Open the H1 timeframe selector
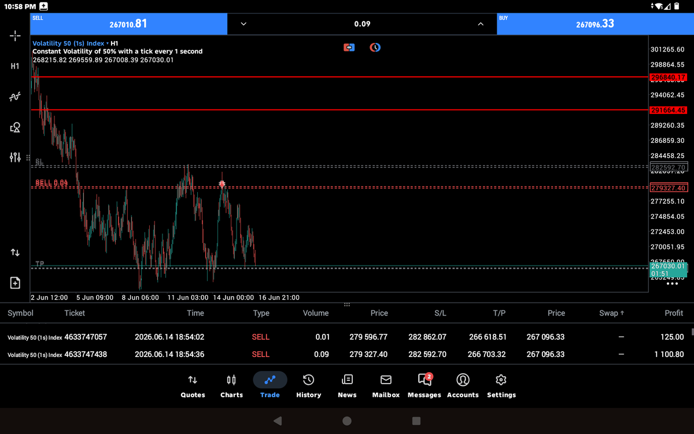 pos(15,66)
